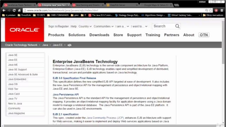Open the pker bookmark folder
Viewport: 226px width, 127px height.
pos(75,15)
